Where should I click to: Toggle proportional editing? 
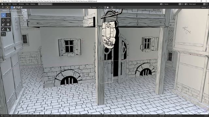coord(112,7)
